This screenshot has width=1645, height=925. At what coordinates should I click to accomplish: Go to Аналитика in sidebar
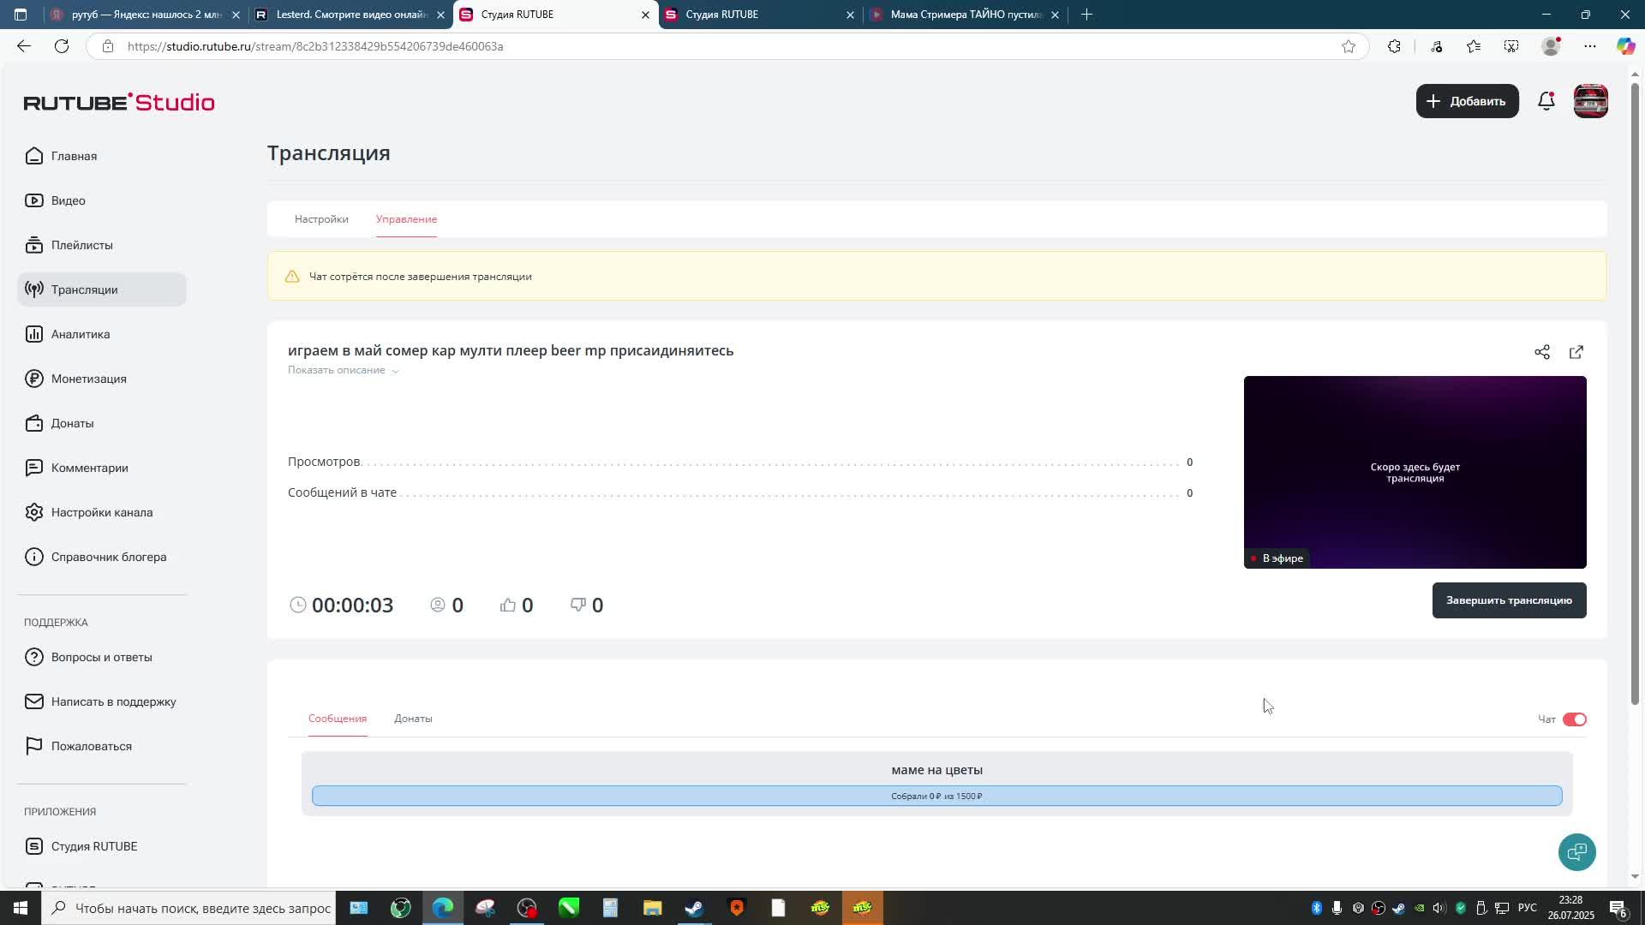[80, 334]
